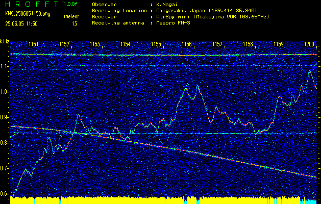Click the 0.9 frequency axis label

(5, 117)
